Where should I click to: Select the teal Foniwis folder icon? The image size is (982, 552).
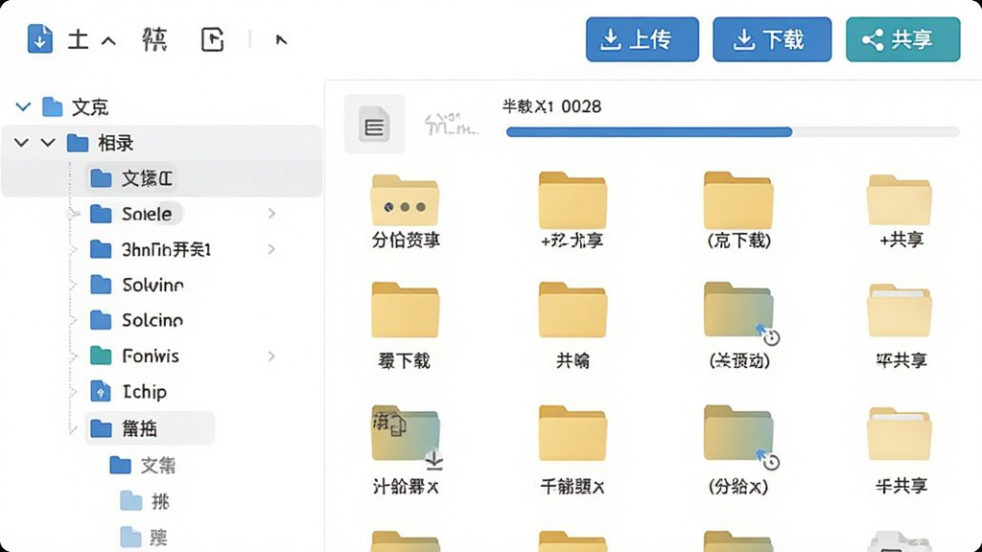[x=101, y=356]
